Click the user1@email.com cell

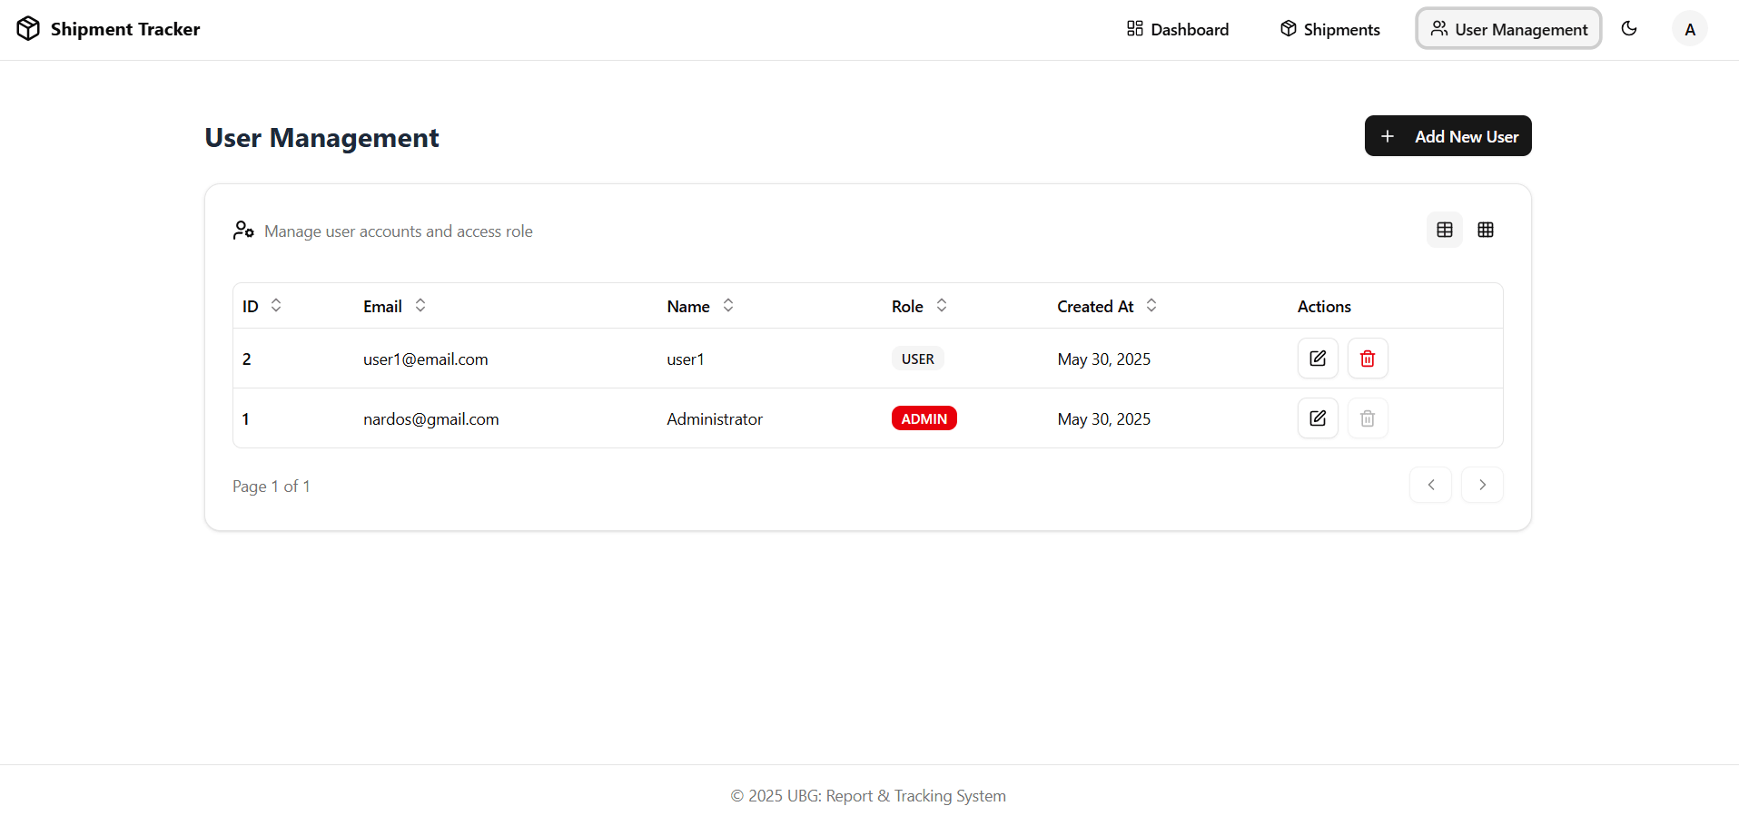click(x=426, y=359)
